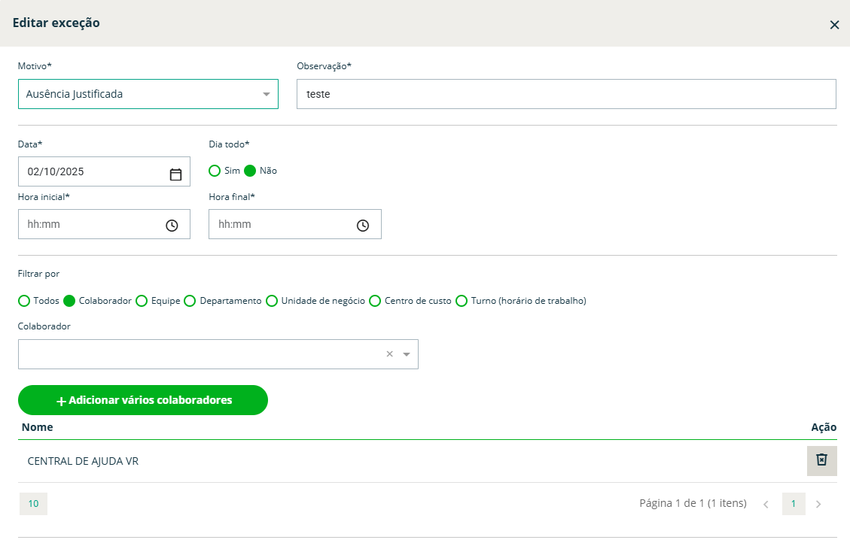Expand the Colaborador dropdown arrow
This screenshot has height=549, width=850.
(407, 354)
